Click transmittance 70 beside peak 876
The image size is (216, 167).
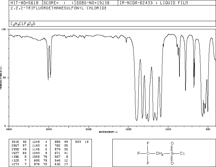pos(45,164)
